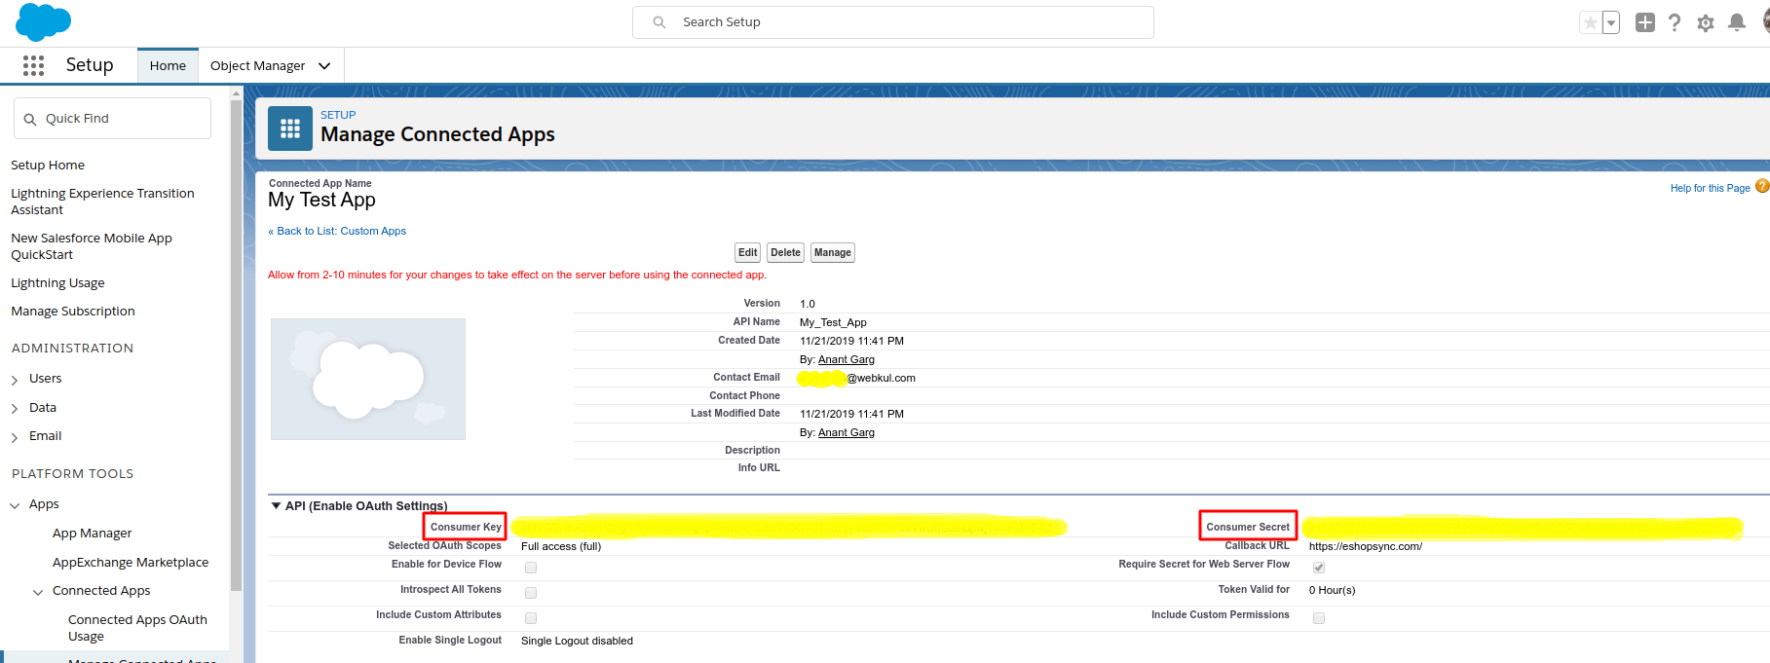The height and width of the screenshot is (663, 1770).
Task: Follow the Back to List: Custom Apps link
Action: point(337,231)
